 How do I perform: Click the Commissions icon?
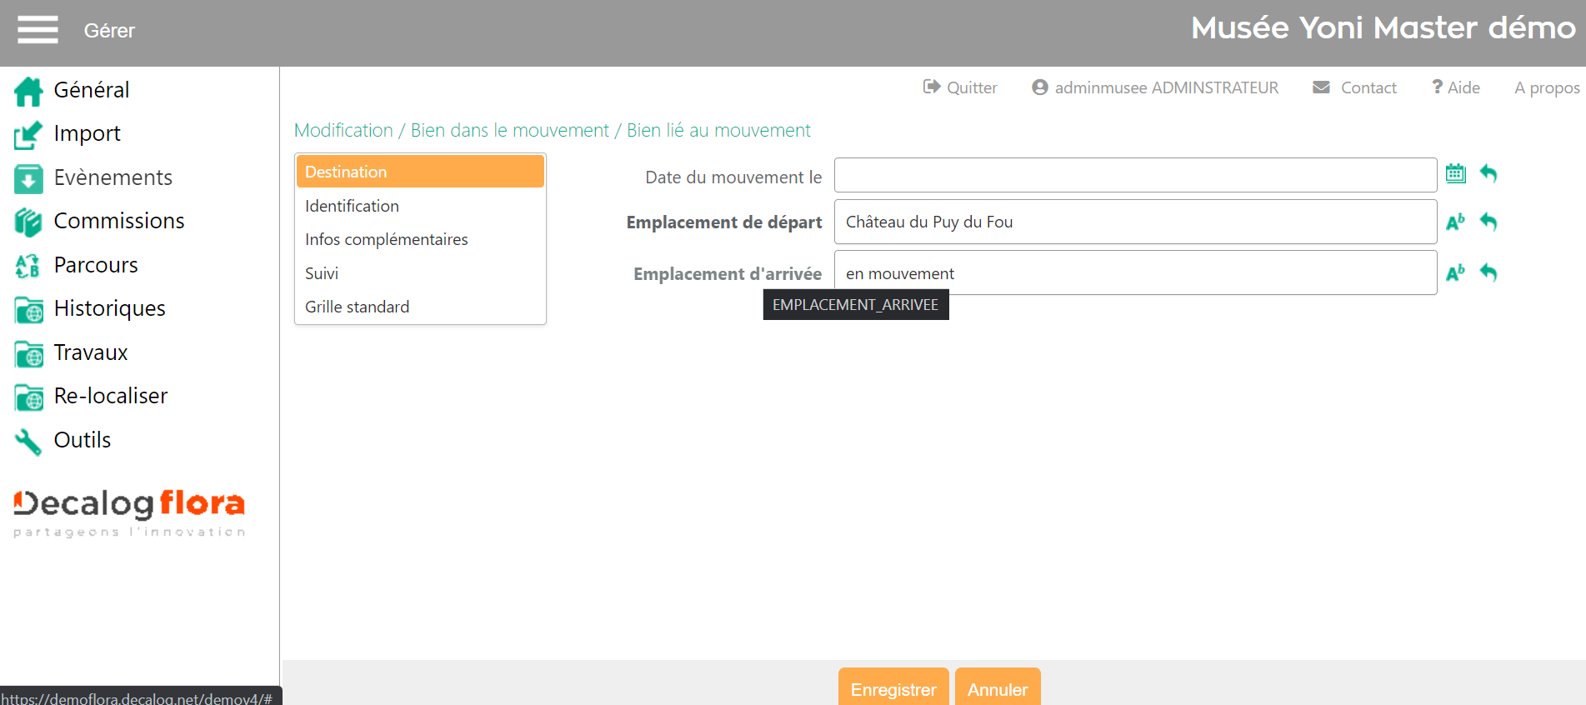(x=28, y=222)
